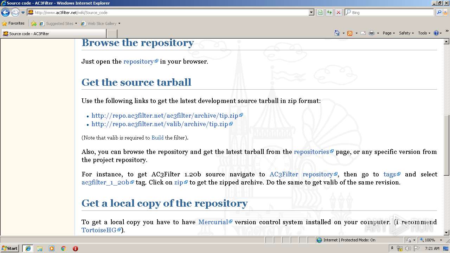
Task: Click the Get the source tarball heading
Action: click(x=136, y=82)
